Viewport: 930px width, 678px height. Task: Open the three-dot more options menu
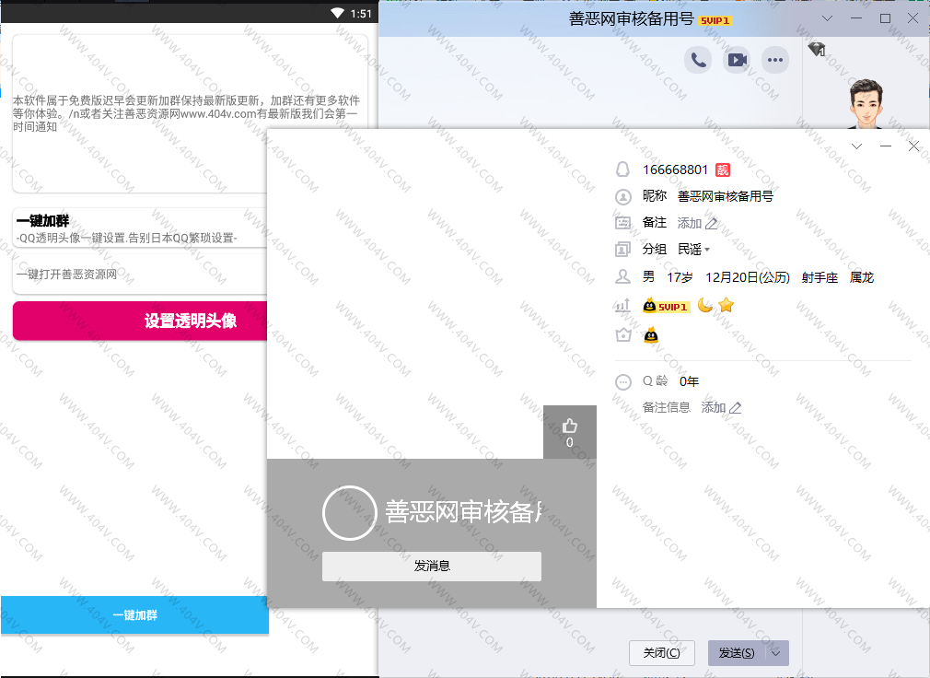pos(776,60)
